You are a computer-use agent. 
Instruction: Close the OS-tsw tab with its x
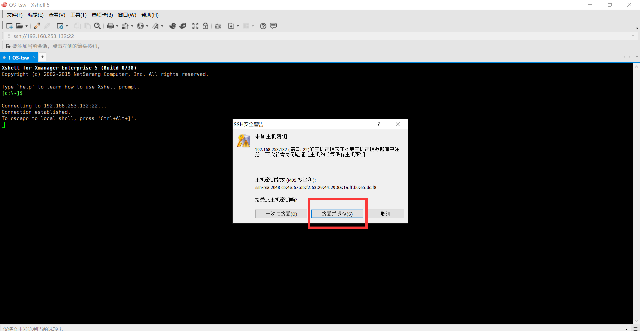(x=34, y=57)
